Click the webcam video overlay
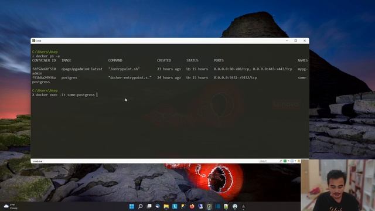The width and height of the screenshot is (375, 211). pyautogui.click(x=337, y=185)
